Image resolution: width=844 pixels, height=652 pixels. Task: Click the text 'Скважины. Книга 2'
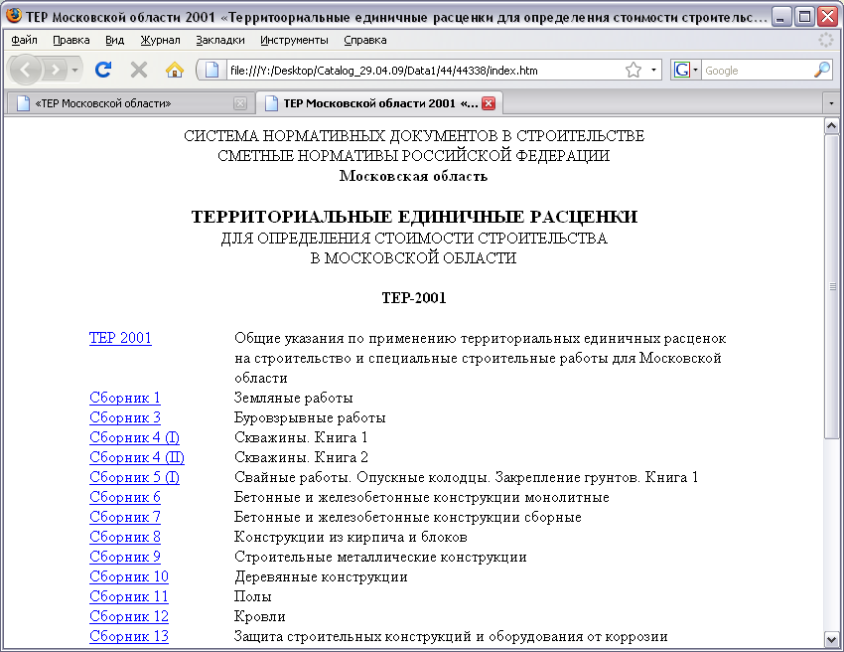click(x=301, y=457)
